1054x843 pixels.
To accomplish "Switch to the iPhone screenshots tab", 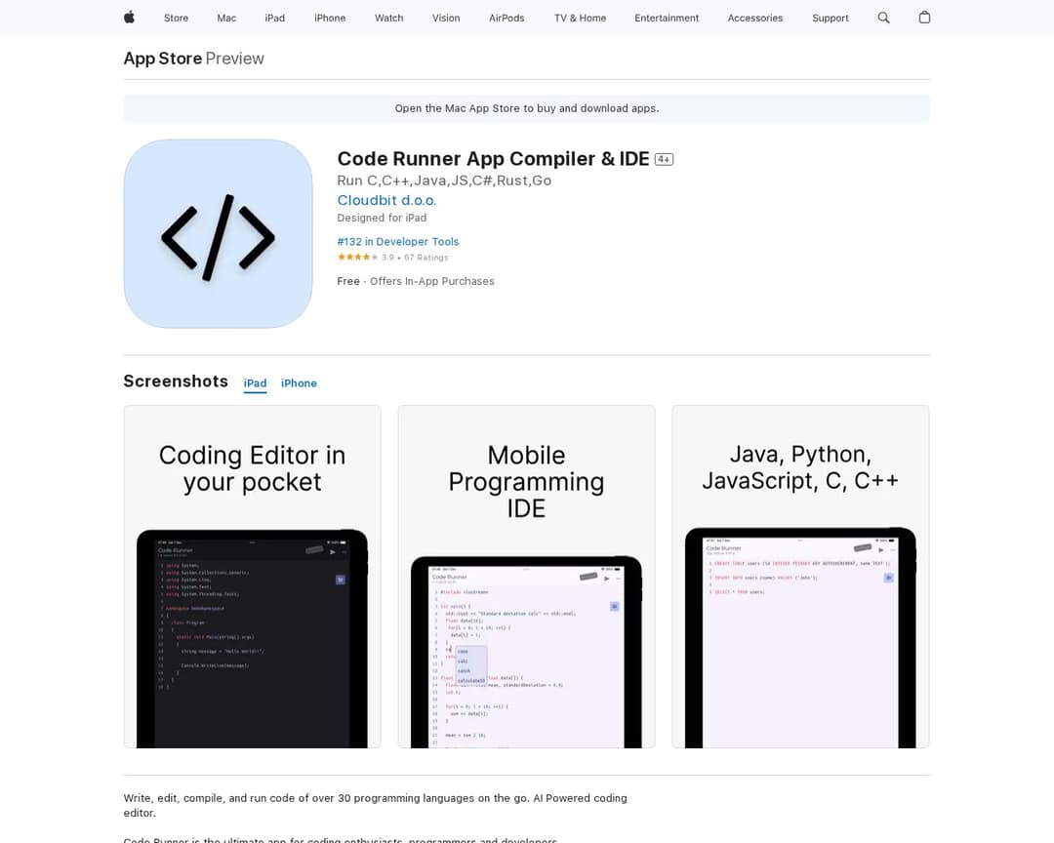I will click(x=299, y=383).
